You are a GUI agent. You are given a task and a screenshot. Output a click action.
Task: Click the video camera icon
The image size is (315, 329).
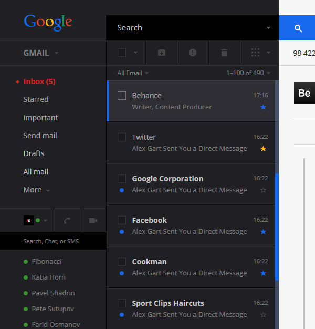pyautogui.click(x=93, y=221)
